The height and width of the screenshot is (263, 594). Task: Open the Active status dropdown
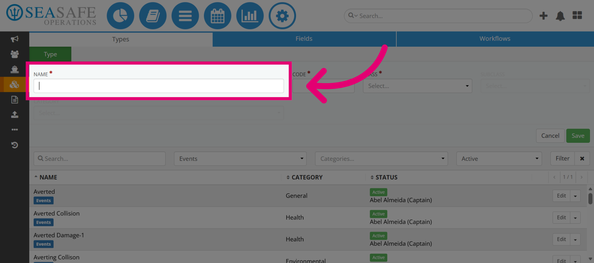[x=499, y=159]
